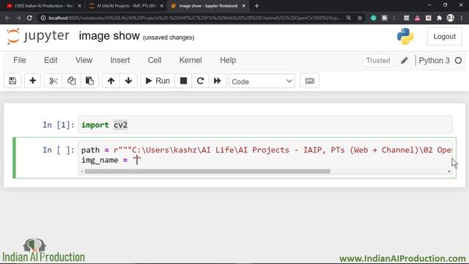469x264 pixels.
Task: Open the File menu
Action: (20, 60)
